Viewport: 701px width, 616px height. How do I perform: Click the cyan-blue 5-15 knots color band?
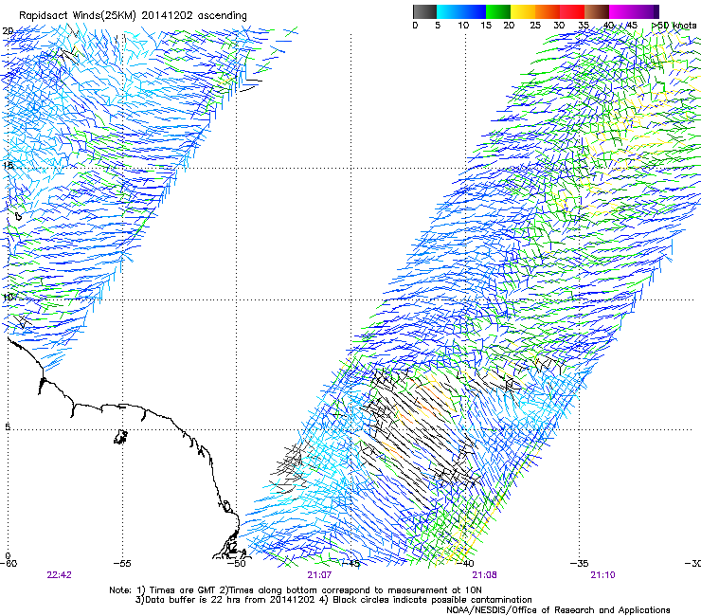pos(461,11)
